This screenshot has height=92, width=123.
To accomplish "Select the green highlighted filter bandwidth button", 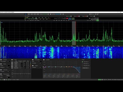I will click(x=98, y=20).
